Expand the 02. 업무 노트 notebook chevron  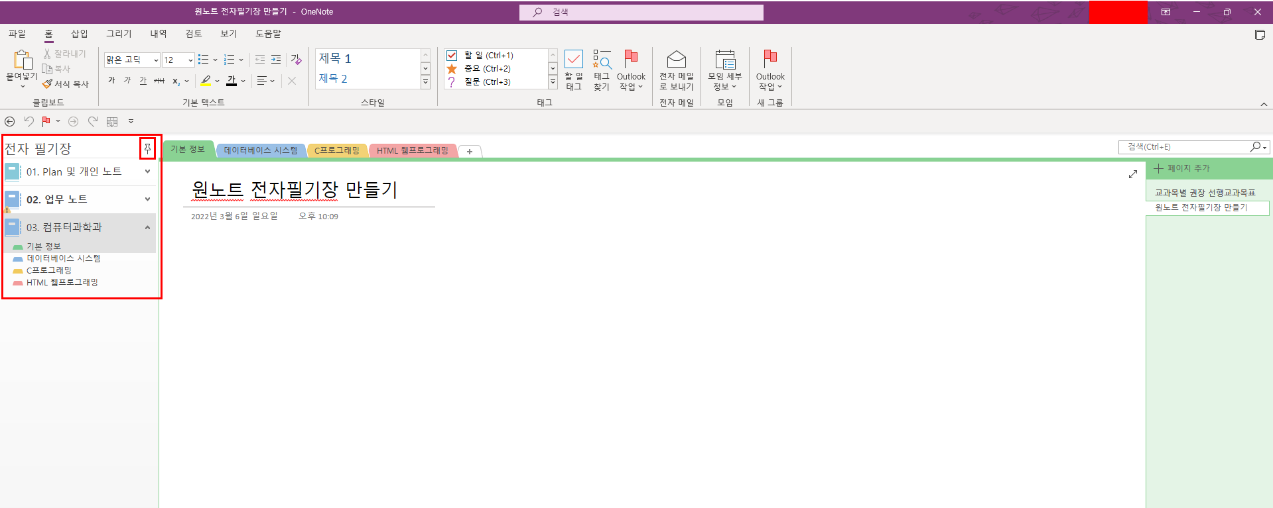(x=147, y=199)
